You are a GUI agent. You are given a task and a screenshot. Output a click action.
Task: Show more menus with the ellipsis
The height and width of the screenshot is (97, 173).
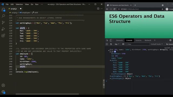(42, 4)
